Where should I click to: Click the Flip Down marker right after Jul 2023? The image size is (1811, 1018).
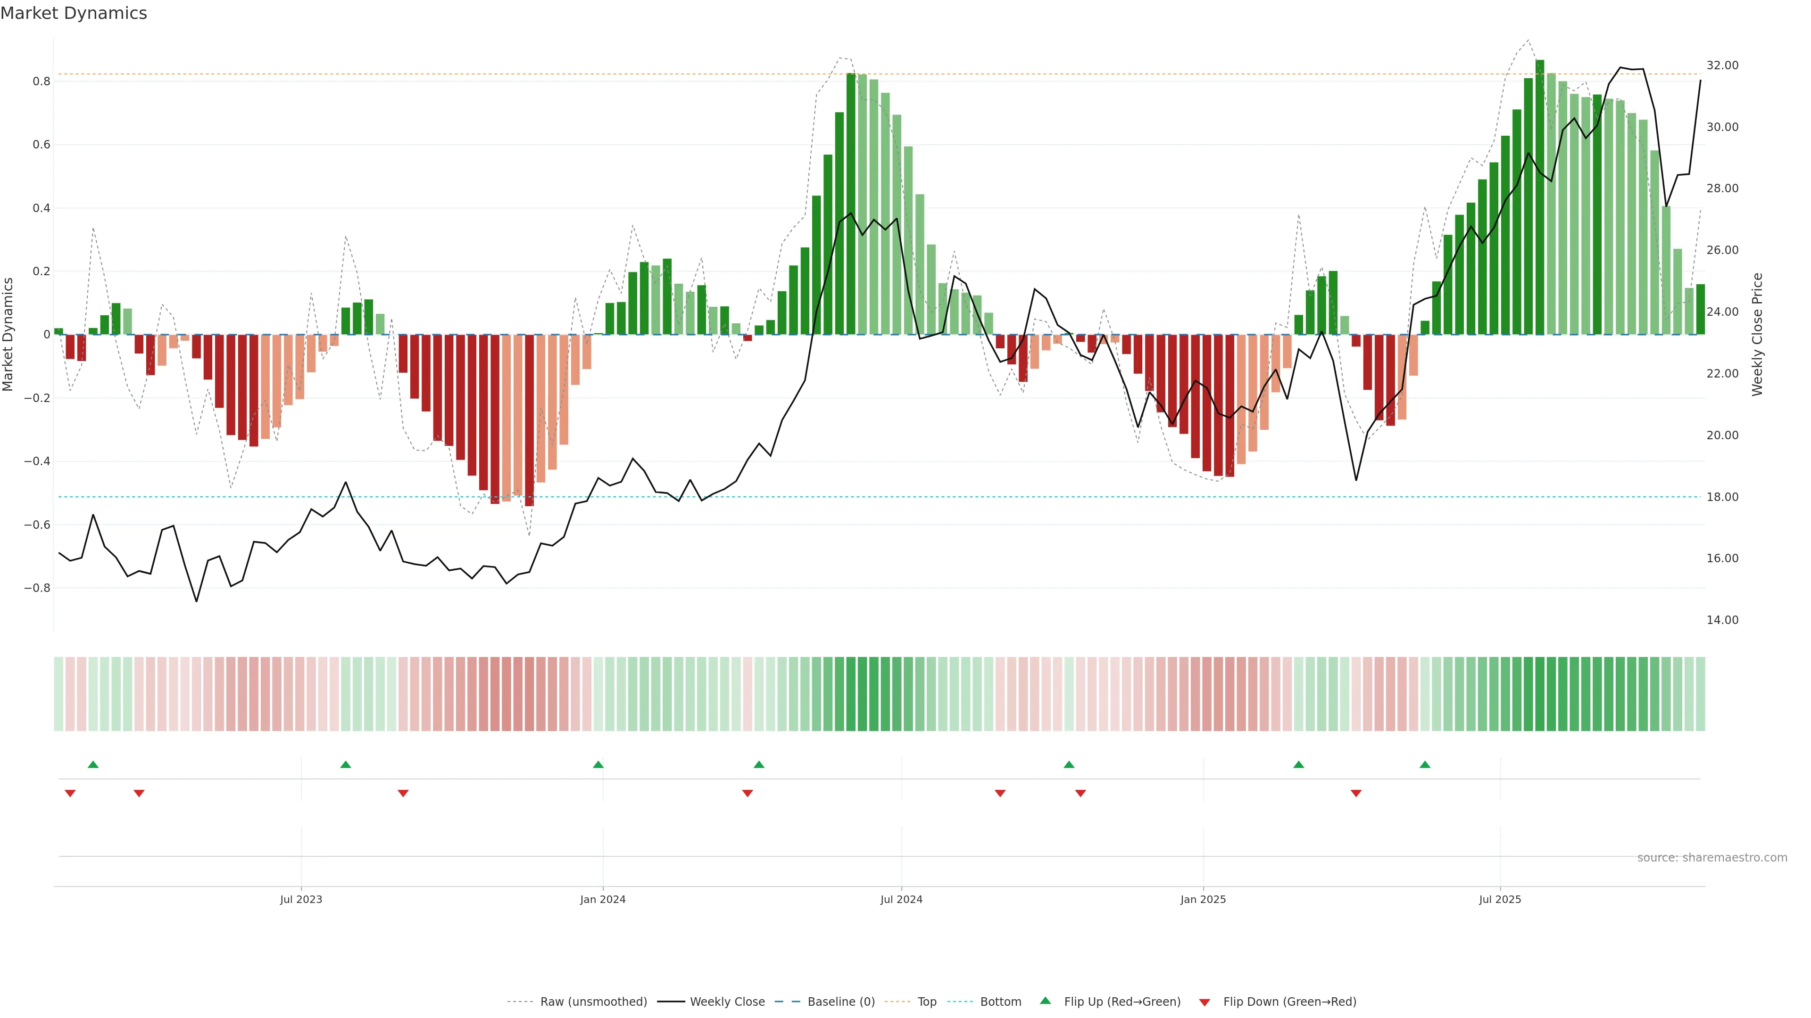403,793
